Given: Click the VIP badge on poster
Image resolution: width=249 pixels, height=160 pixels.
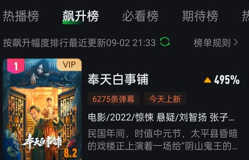Looking at the screenshot, I should 69,65.
